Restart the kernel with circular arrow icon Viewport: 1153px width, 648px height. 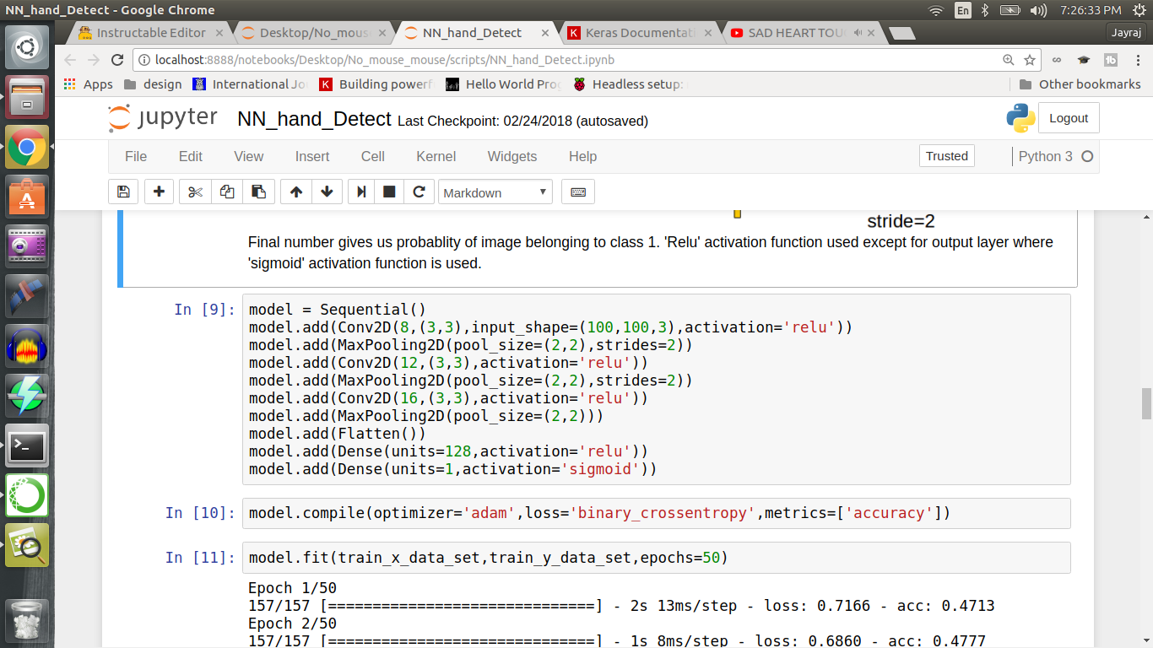click(x=419, y=192)
